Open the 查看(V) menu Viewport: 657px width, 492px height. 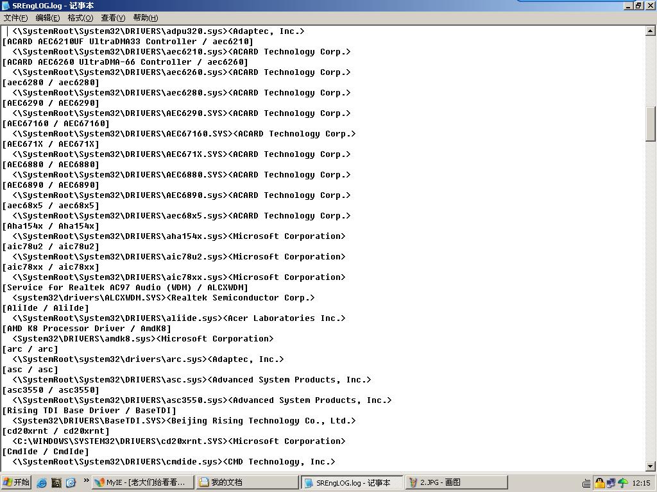click(x=113, y=17)
